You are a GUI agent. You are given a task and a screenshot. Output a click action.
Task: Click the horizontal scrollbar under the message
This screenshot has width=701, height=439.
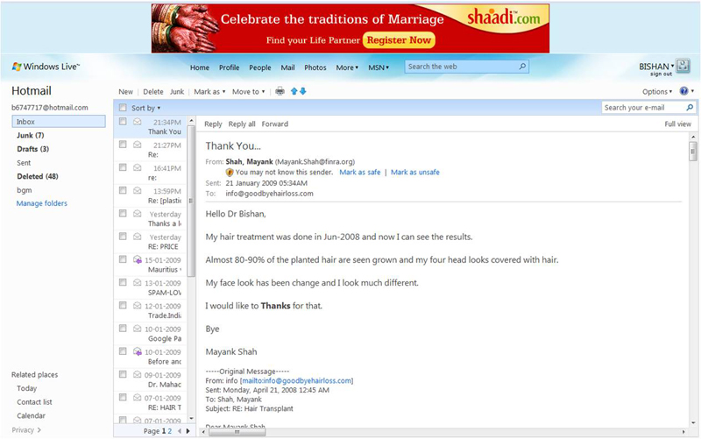coord(438,431)
